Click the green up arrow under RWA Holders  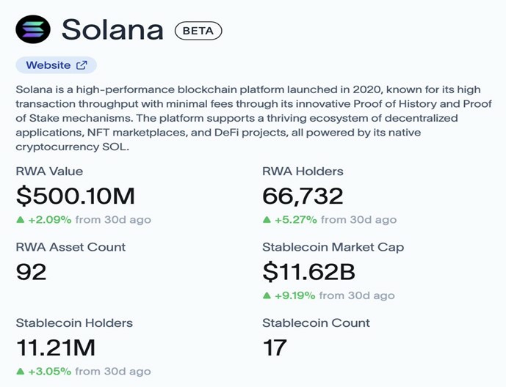point(267,219)
